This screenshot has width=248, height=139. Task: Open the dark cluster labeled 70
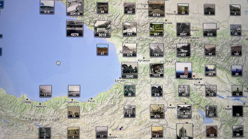pyautogui.click(x=237, y=111)
